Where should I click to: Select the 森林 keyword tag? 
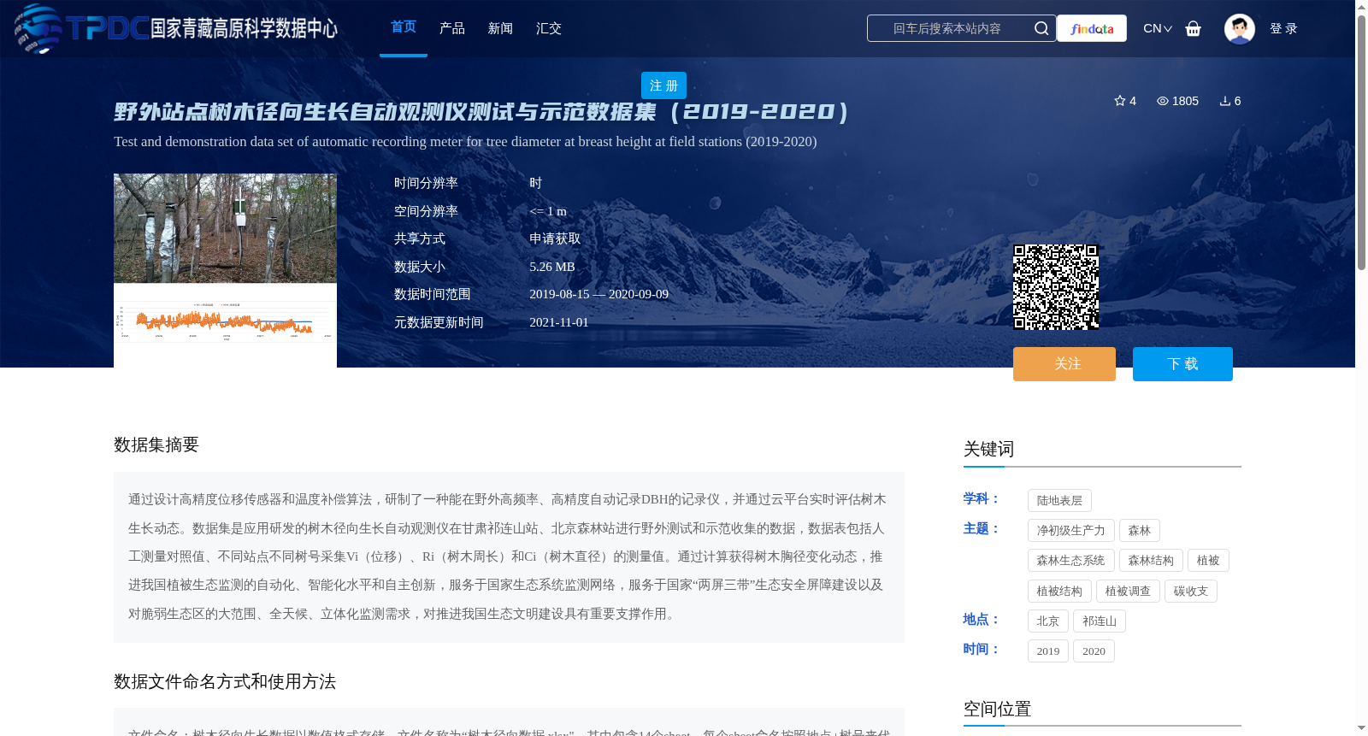click(1140, 531)
